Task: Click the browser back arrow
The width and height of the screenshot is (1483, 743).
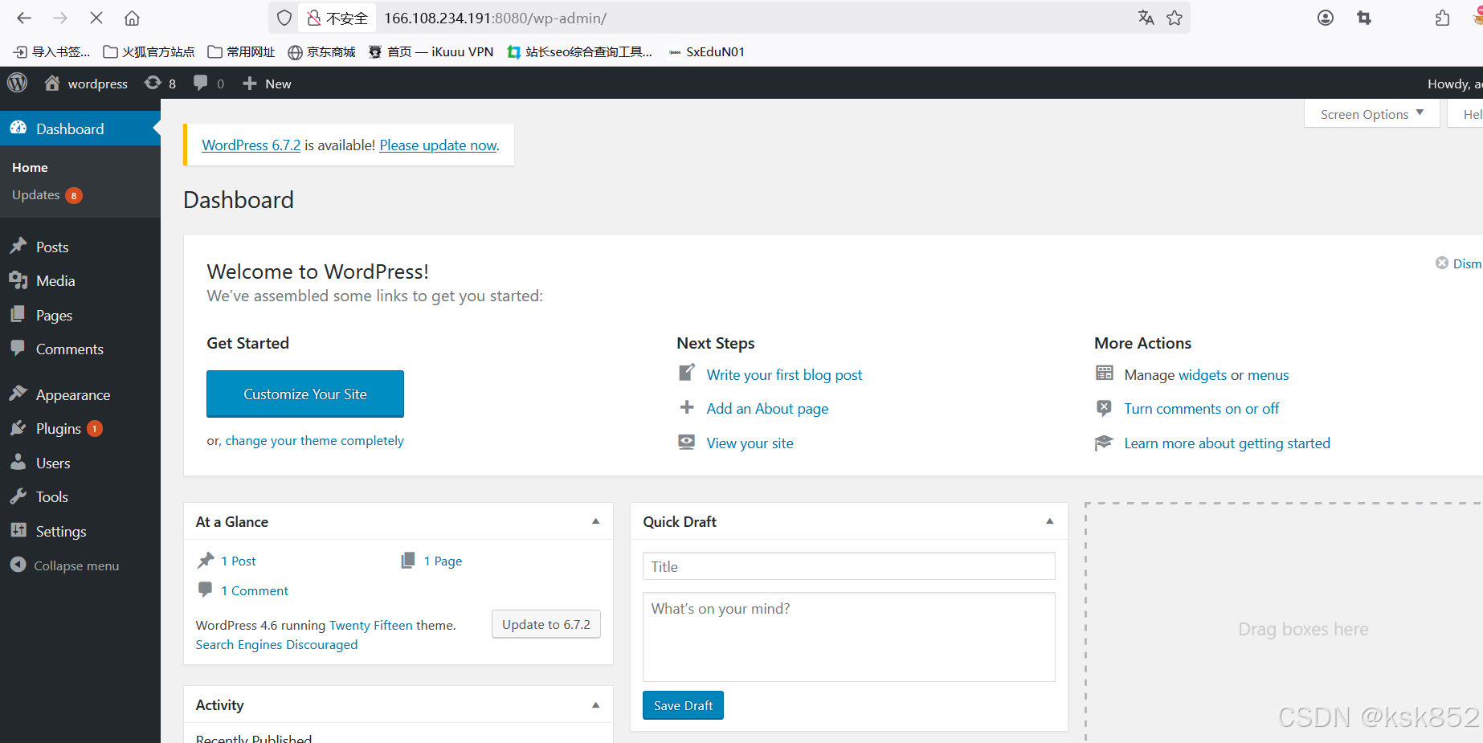Action: (x=24, y=18)
